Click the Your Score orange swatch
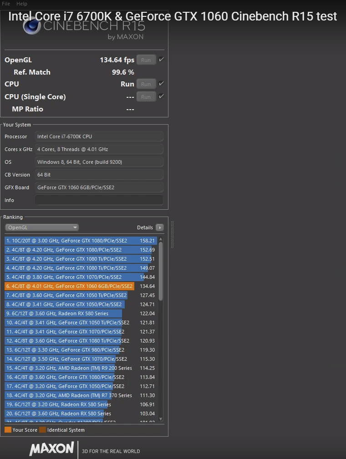This screenshot has height=459, width=346. (8, 430)
